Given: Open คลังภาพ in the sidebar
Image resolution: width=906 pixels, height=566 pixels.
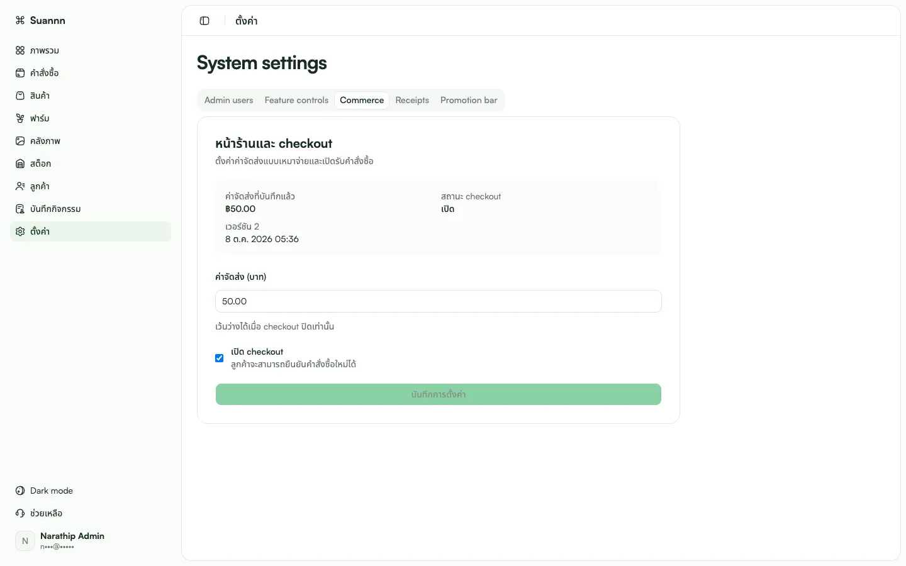Looking at the screenshot, I should (x=91, y=141).
